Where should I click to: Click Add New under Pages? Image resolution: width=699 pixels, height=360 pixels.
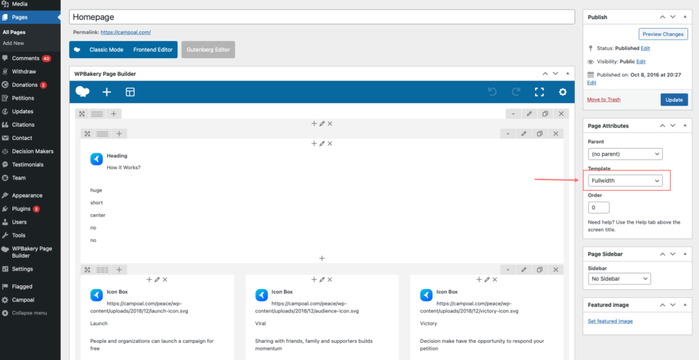(x=14, y=43)
